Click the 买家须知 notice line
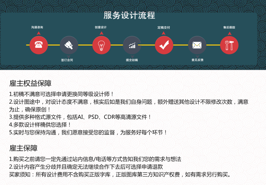Image resolution: width=266 pixels, height=185 pixels. pos(120,174)
